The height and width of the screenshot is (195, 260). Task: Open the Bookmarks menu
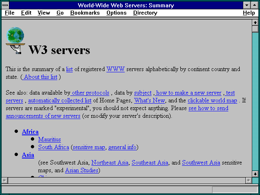click(85, 13)
